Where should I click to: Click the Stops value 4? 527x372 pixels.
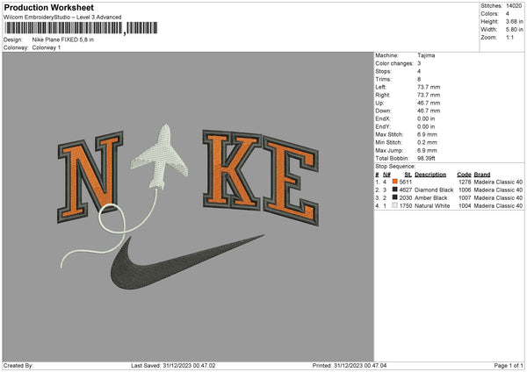[x=419, y=71]
